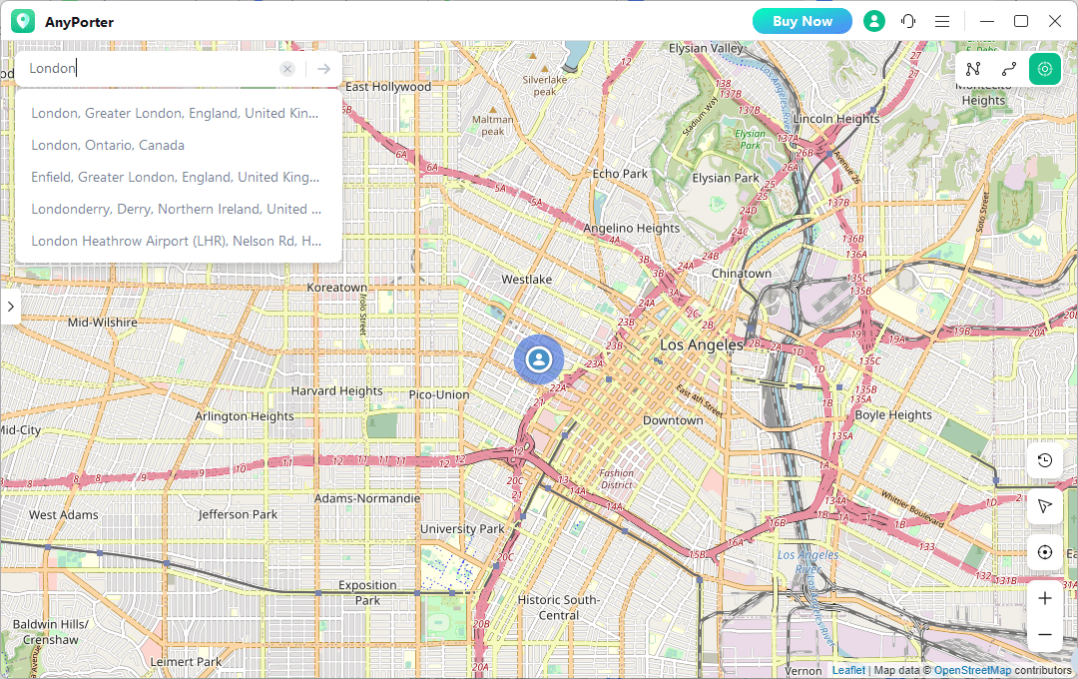
Task: Click the Buy Now button
Action: (x=802, y=21)
